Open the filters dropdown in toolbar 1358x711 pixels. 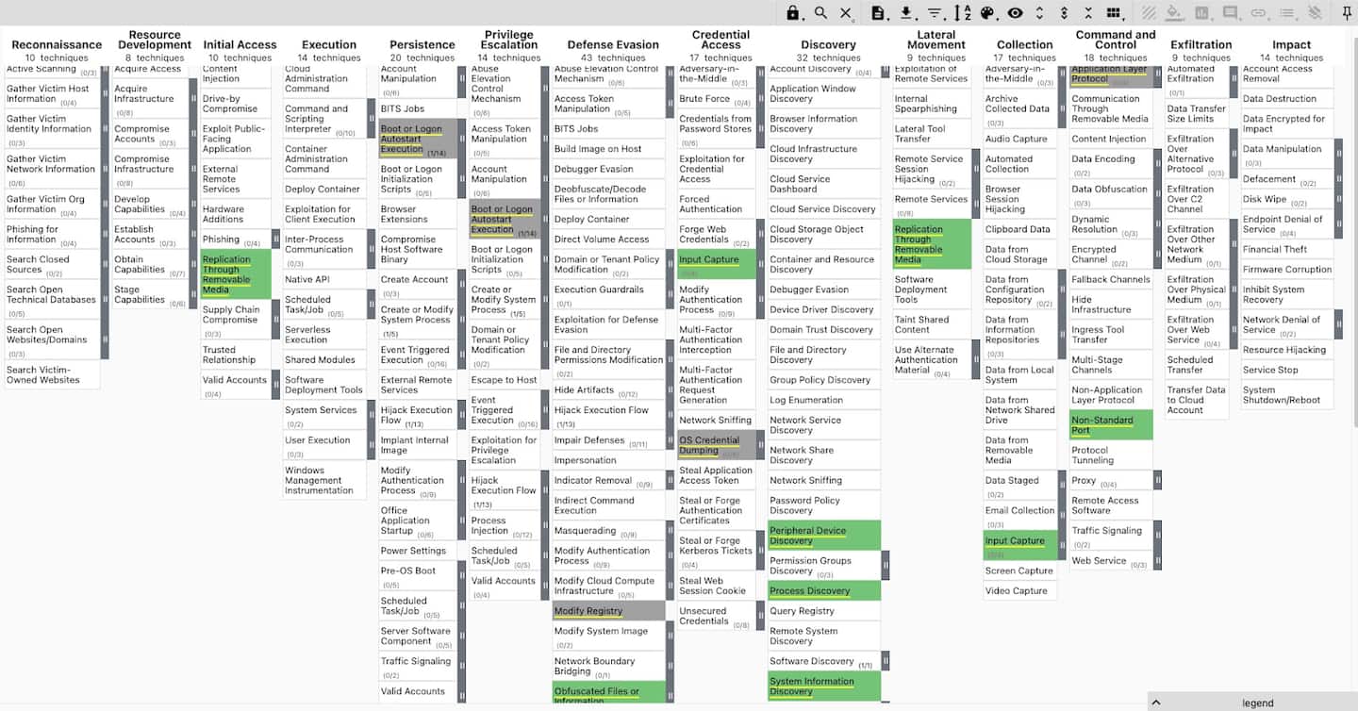coord(935,13)
